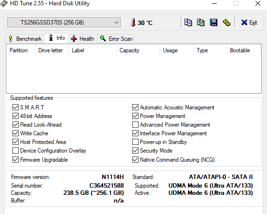The width and height of the screenshot is (267, 214).
Task: Minimize the HD Tune window
Action: click(x=214, y=3)
